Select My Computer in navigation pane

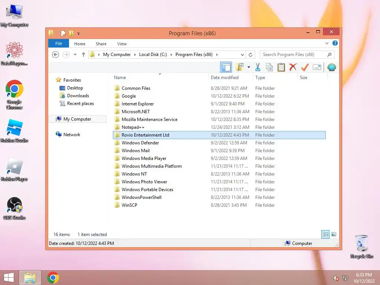(77, 119)
